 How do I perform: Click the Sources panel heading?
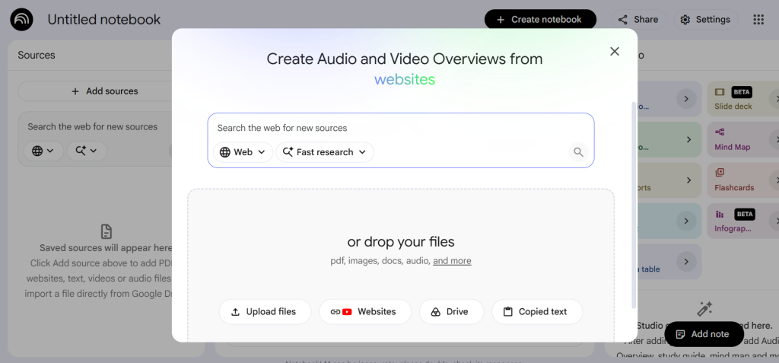(37, 56)
